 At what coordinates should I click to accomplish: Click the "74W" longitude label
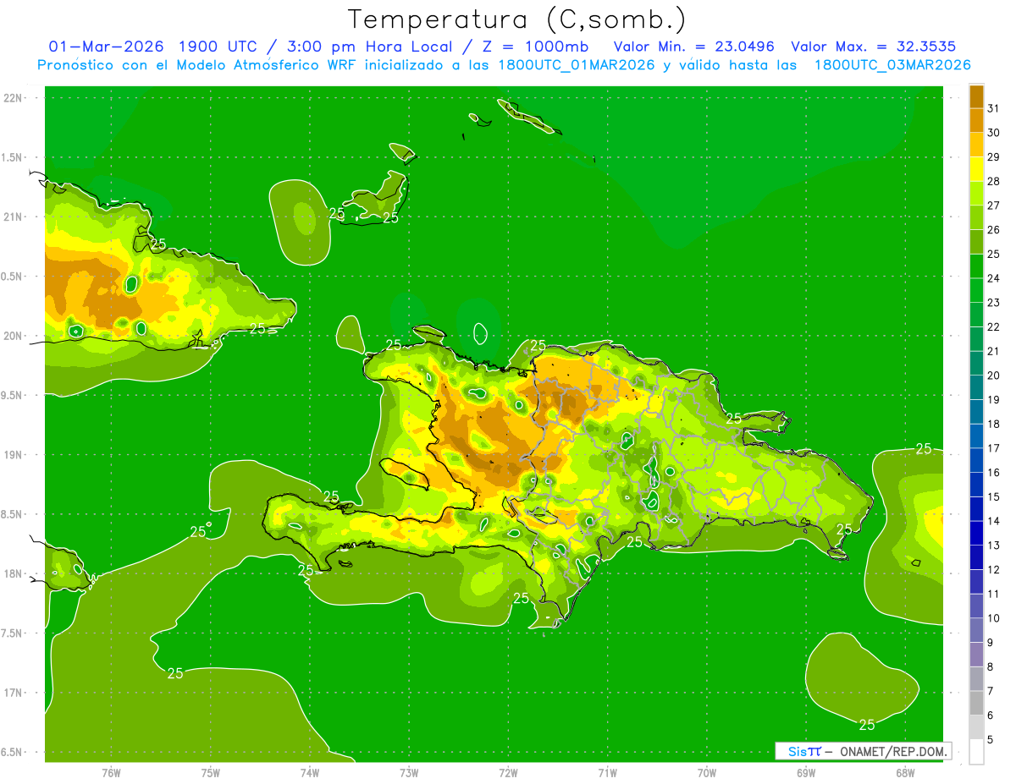pyautogui.click(x=310, y=773)
